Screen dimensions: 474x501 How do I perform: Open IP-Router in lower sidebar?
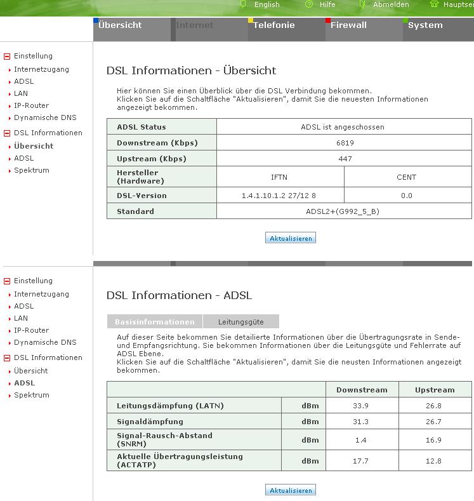coord(31,330)
